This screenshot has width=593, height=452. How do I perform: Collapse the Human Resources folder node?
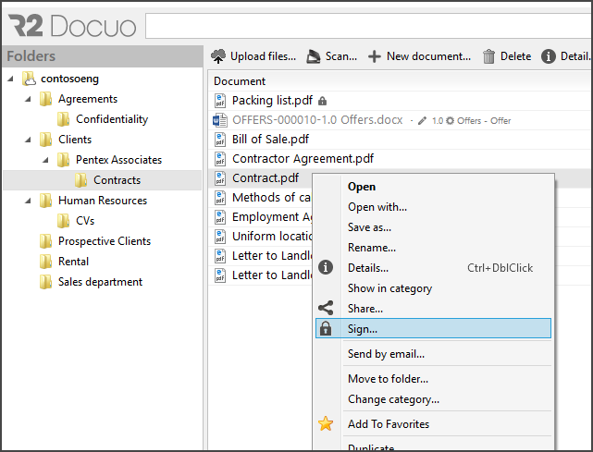tap(29, 201)
